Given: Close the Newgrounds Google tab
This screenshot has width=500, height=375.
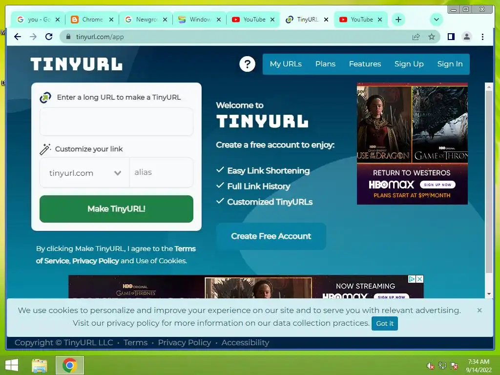Looking at the screenshot, I should click(165, 20).
